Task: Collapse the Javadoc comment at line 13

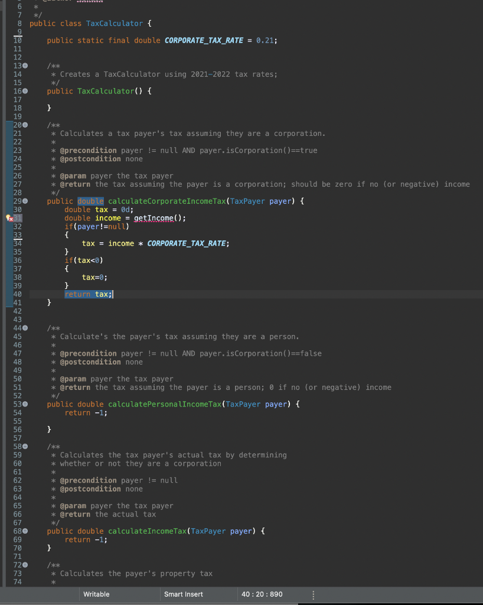Action: coord(24,66)
